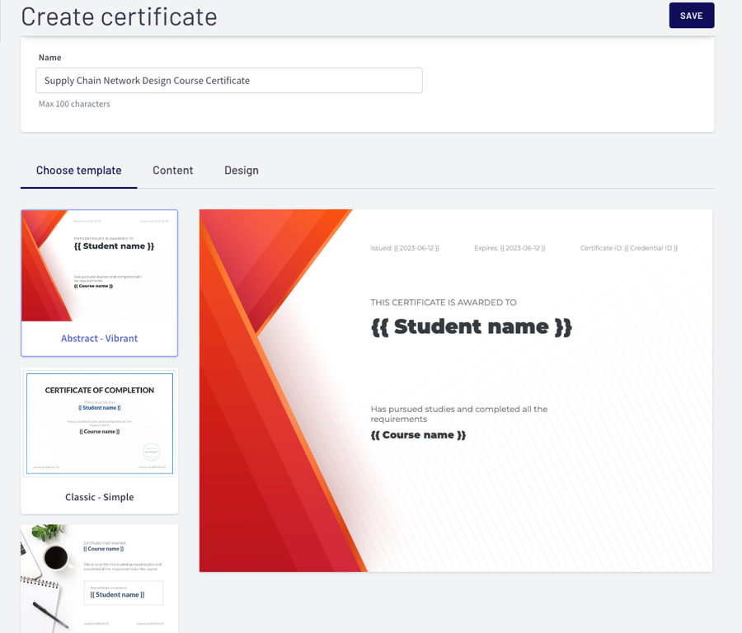
Task: Click the Student name placeholder in preview
Action: [x=471, y=326]
